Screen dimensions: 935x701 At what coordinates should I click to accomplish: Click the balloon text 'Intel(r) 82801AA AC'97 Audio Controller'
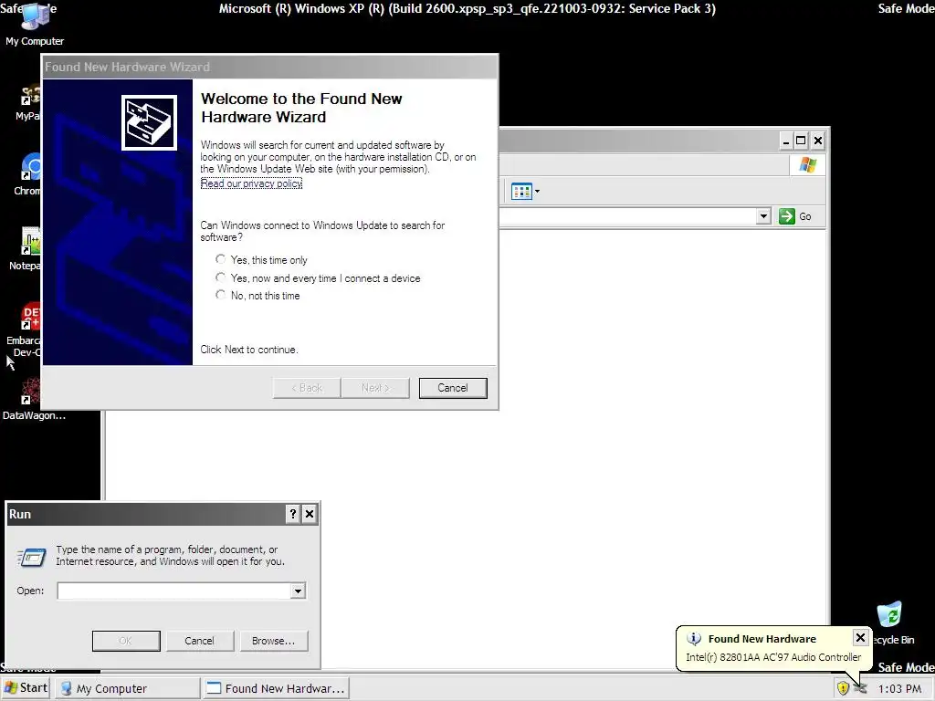pos(773,657)
